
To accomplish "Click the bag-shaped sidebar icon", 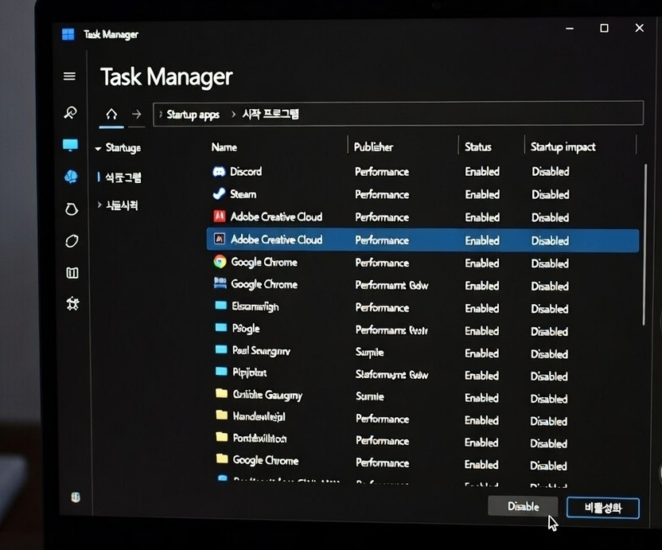I will tap(72, 209).
